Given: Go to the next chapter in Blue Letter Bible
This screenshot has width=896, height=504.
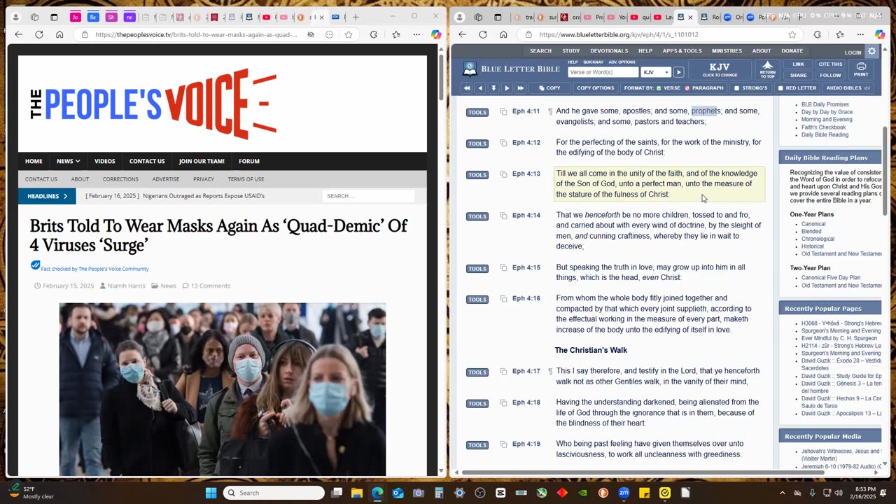Looking at the screenshot, I should 520,88.
